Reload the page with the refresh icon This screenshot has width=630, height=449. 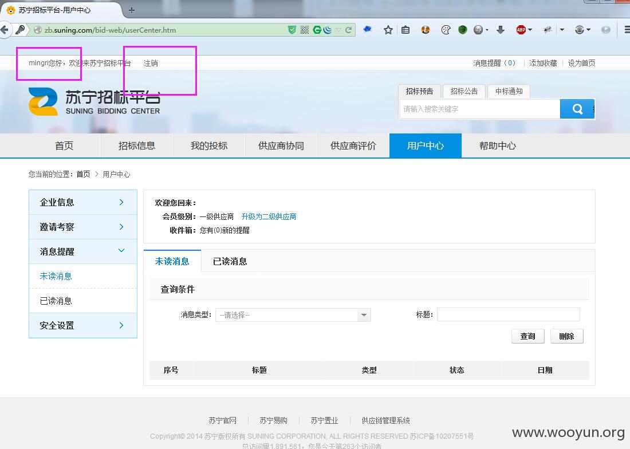[x=348, y=30]
